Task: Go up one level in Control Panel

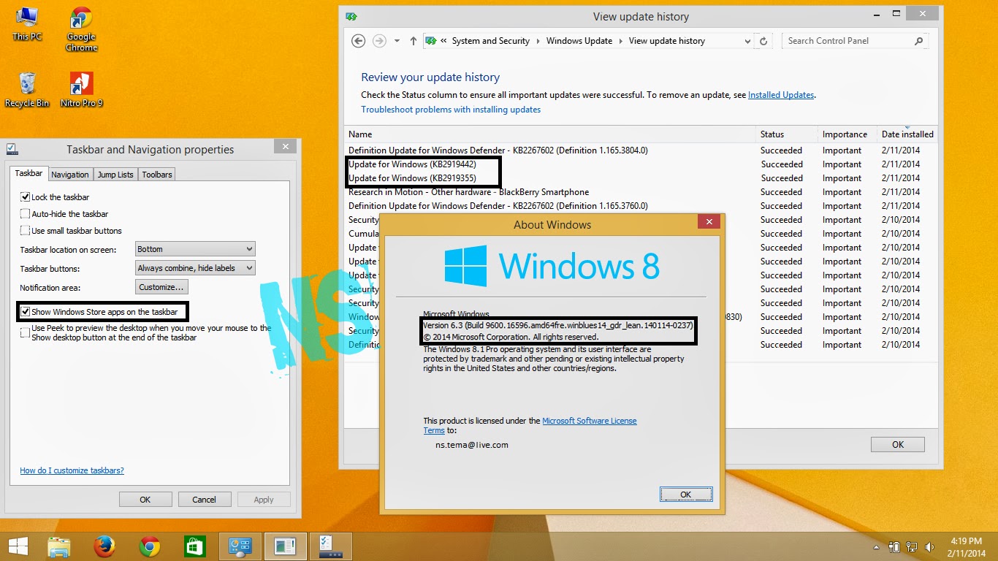Action: coord(414,41)
